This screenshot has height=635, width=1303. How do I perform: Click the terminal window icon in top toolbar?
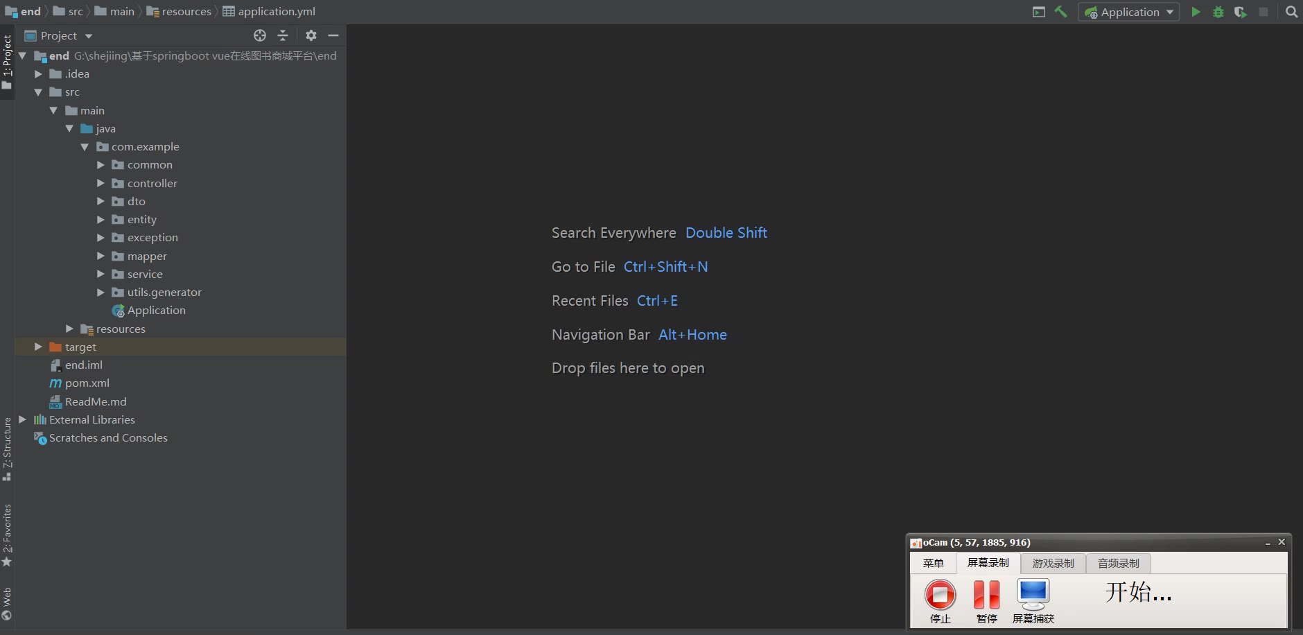pyautogui.click(x=1038, y=12)
